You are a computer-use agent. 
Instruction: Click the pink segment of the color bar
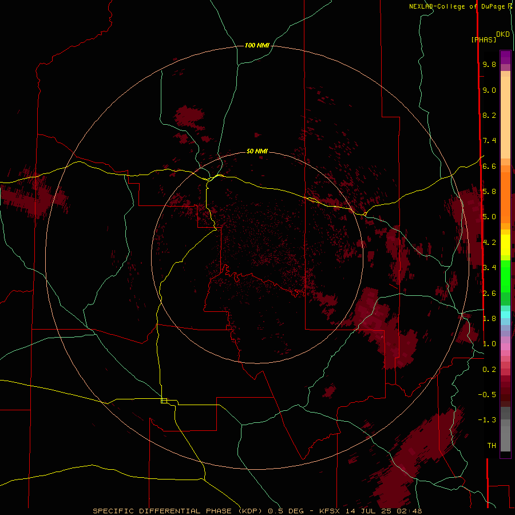(x=505, y=347)
